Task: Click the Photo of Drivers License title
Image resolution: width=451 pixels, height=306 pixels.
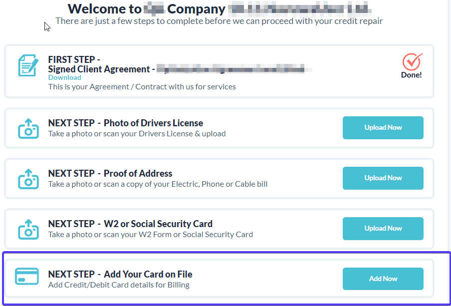Action: (125, 123)
